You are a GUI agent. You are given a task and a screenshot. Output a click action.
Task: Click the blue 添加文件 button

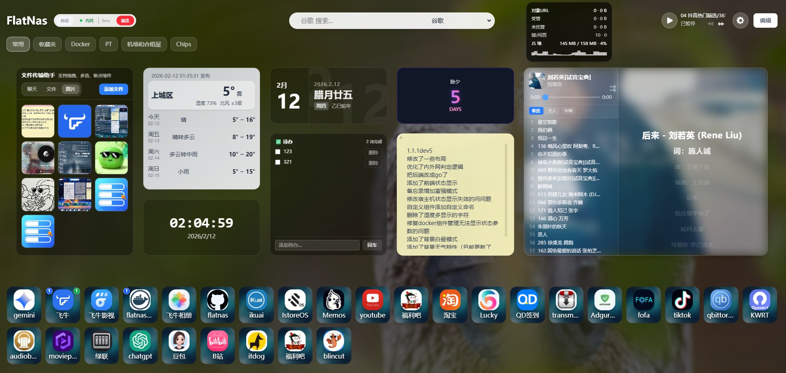(x=114, y=89)
